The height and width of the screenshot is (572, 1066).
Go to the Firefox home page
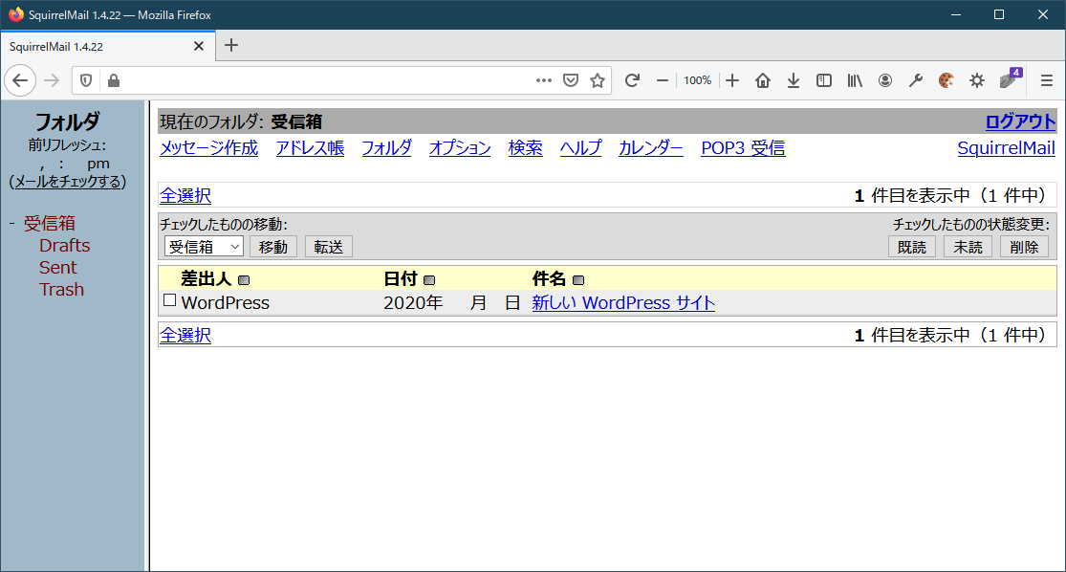[763, 80]
